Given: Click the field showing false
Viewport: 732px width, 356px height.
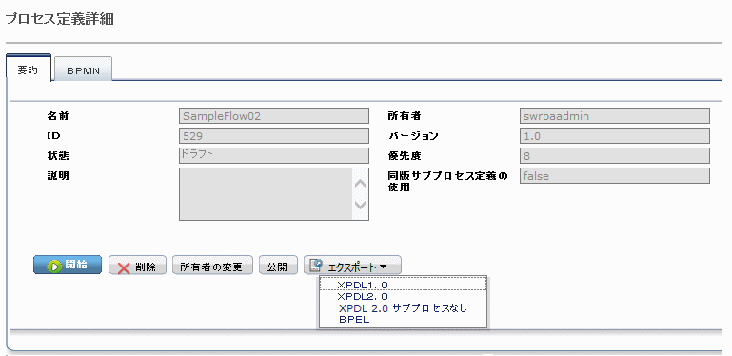Looking at the screenshot, I should click(614, 176).
